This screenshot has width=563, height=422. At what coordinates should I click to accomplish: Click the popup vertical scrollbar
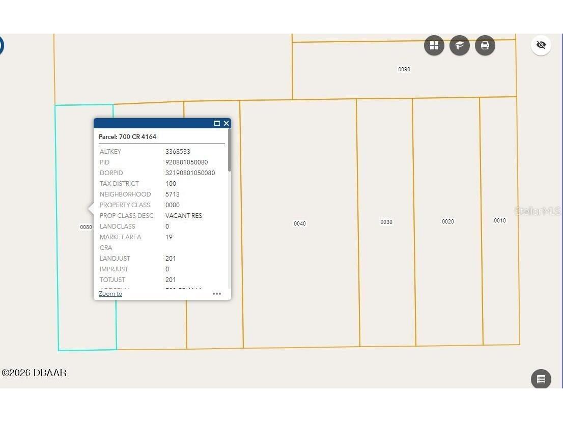pos(230,150)
